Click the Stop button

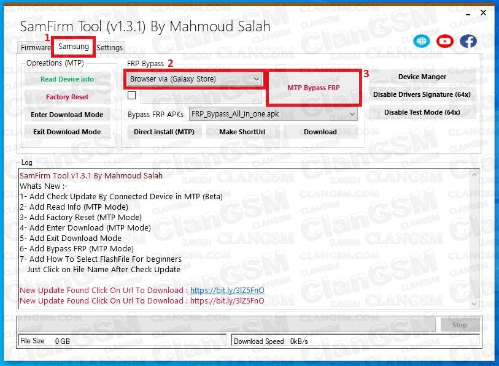(x=460, y=325)
